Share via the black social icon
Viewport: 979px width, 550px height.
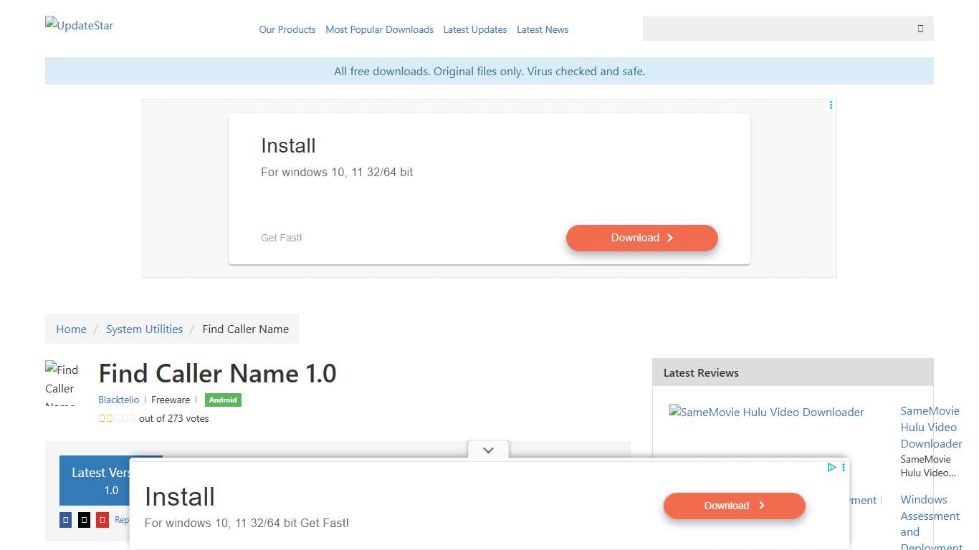coord(84,520)
